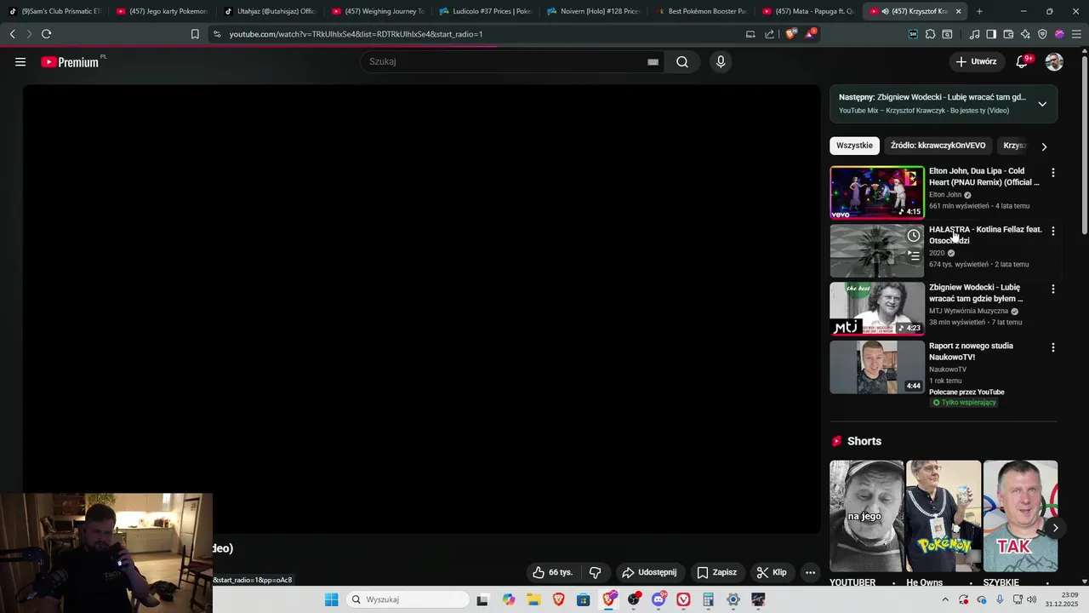Image resolution: width=1089 pixels, height=613 pixels.
Task: Open Brave Wallet icon
Action: click(1008, 34)
